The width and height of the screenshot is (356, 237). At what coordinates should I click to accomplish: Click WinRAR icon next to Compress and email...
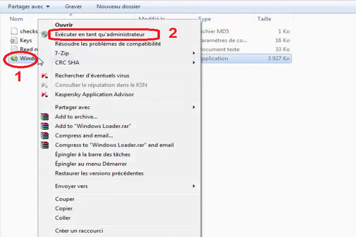click(x=44, y=136)
